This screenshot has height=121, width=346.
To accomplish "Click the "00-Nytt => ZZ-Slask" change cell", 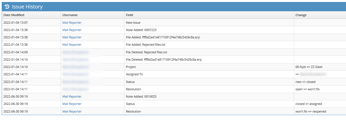I will 309,67.
